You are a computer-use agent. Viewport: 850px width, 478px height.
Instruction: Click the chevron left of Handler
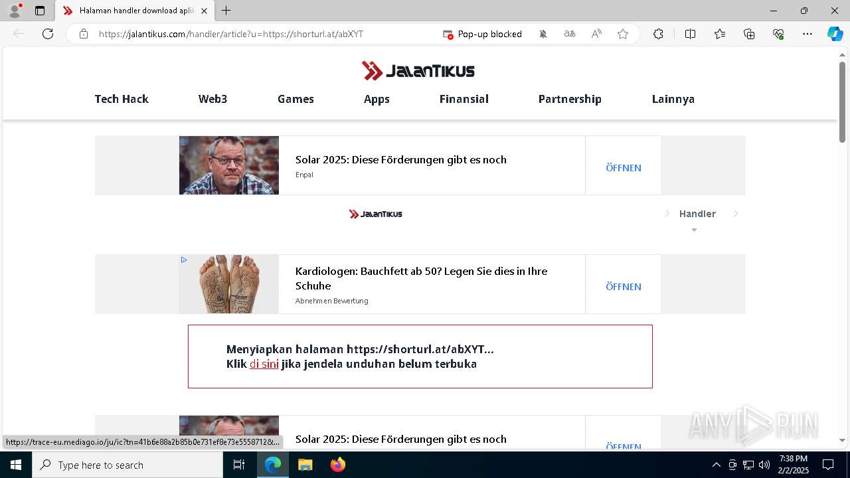[x=667, y=214]
